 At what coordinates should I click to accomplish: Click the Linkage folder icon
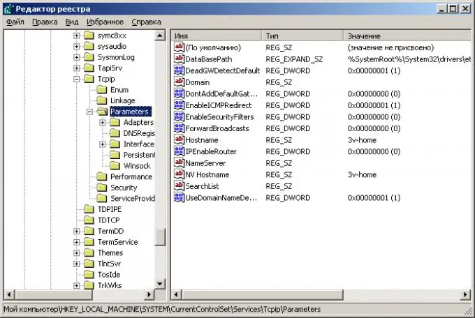(102, 100)
